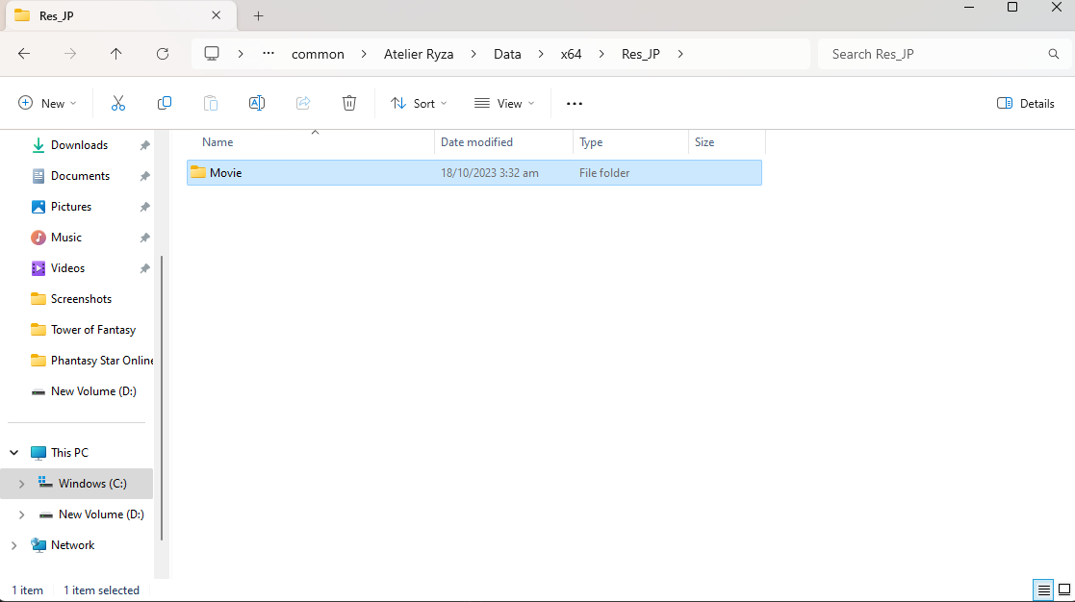Switch to large thumbnails view icon in status bar
Viewport: 1075px width, 602px height.
(1064, 589)
